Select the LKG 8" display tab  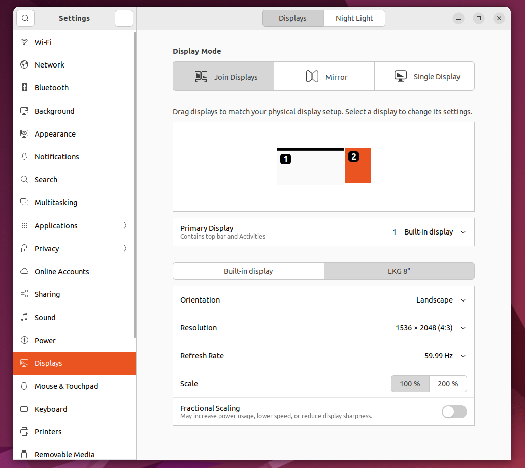coord(399,271)
